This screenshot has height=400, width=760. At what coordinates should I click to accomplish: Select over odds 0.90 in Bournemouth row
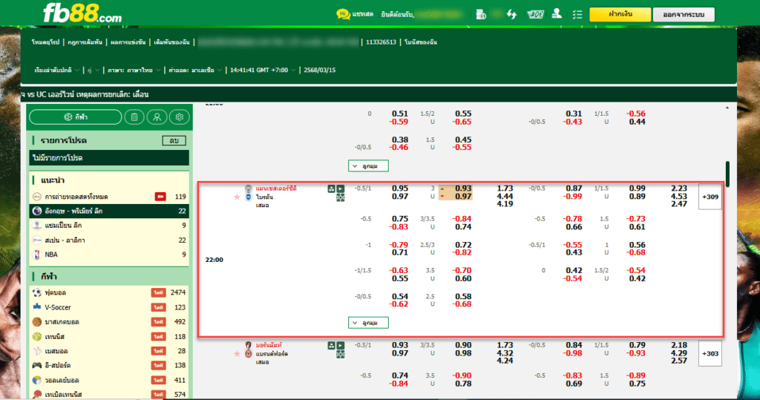(x=463, y=345)
